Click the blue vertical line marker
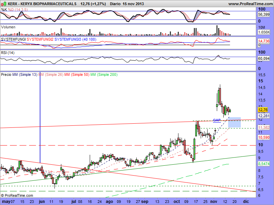The height and width of the screenshot is (205, 274). tap(40, 117)
